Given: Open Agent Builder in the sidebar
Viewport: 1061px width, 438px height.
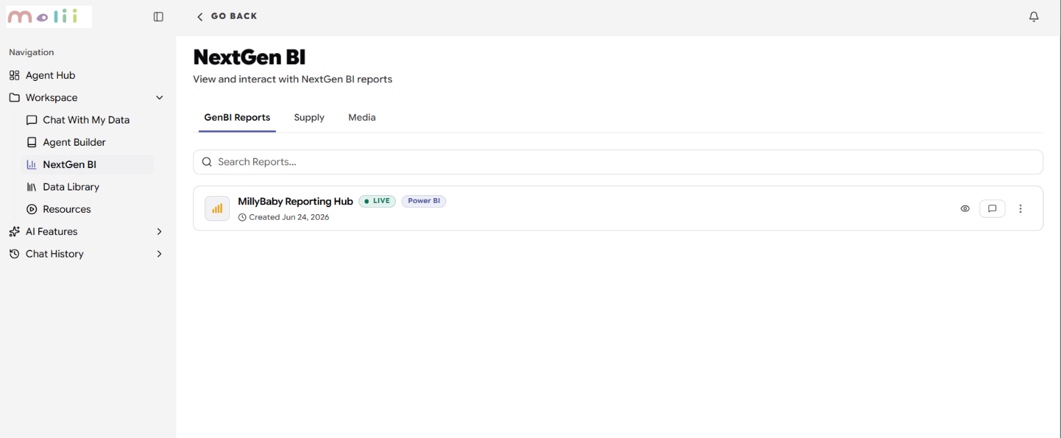Looking at the screenshot, I should tap(75, 142).
